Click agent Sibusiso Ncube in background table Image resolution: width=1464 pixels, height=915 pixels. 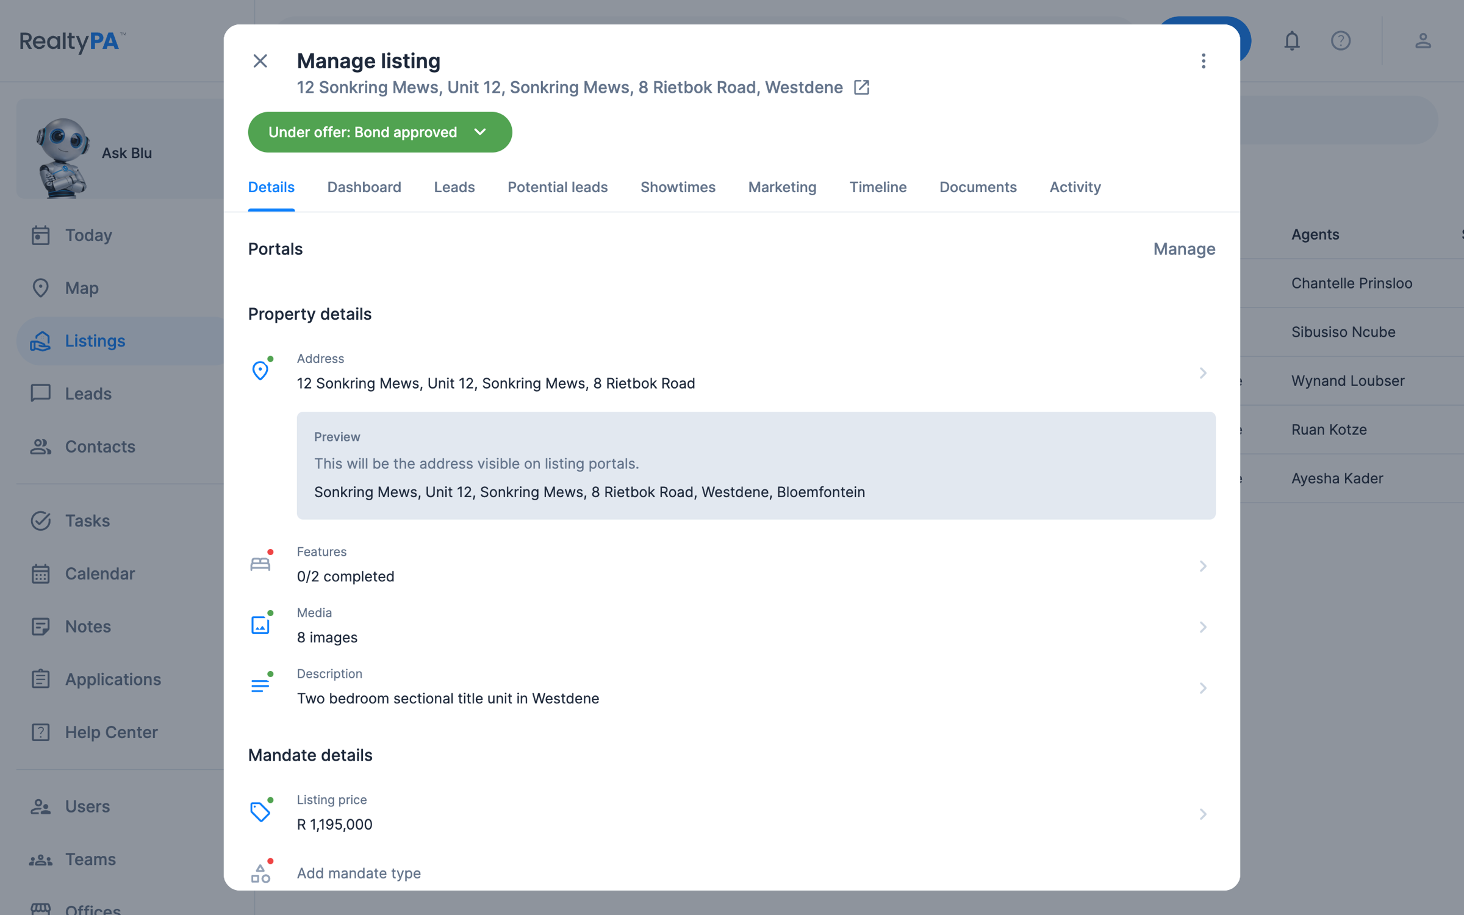[1343, 332]
